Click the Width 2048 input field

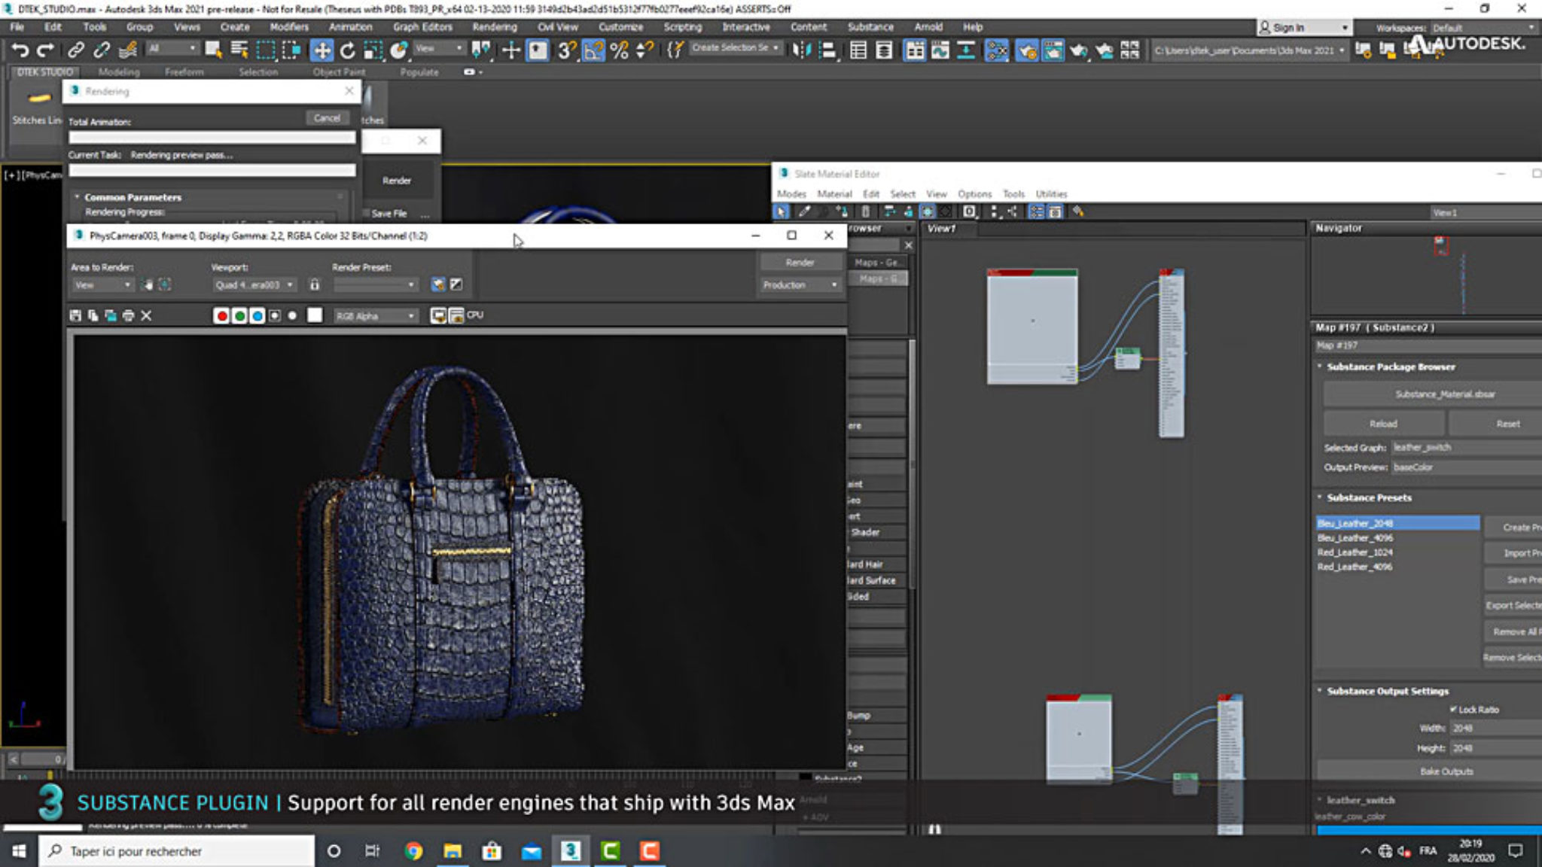(x=1495, y=729)
